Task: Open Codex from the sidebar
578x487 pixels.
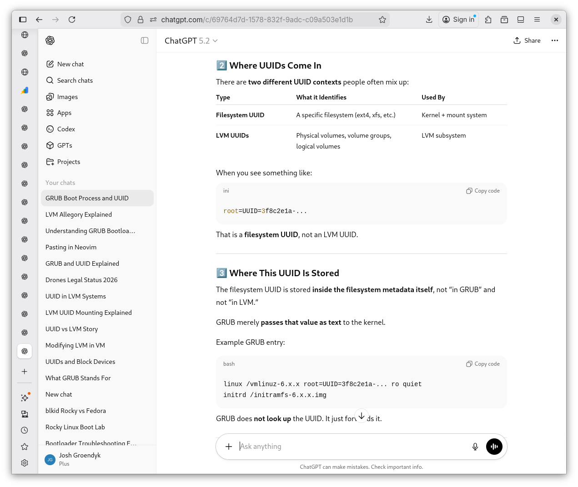Action: tap(65, 129)
